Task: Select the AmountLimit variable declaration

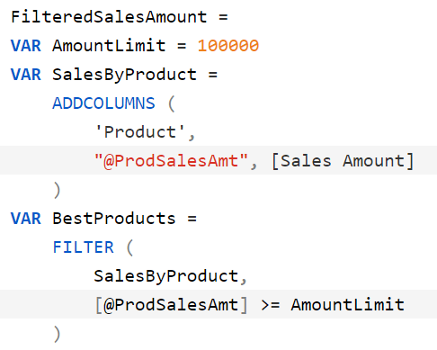Action: (x=109, y=46)
